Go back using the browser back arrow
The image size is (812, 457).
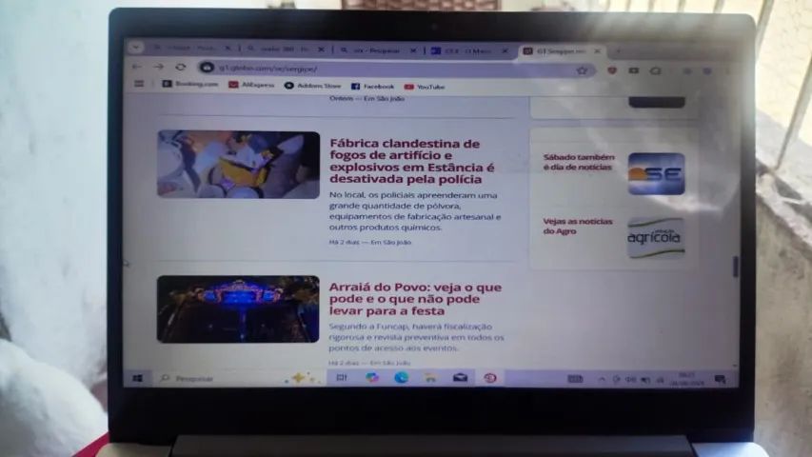(x=137, y=67)
